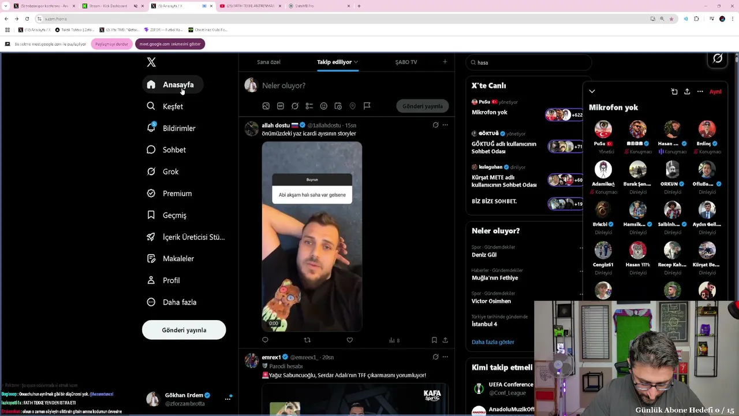Expand the Daha fazla menu

(x=171, y=302)
